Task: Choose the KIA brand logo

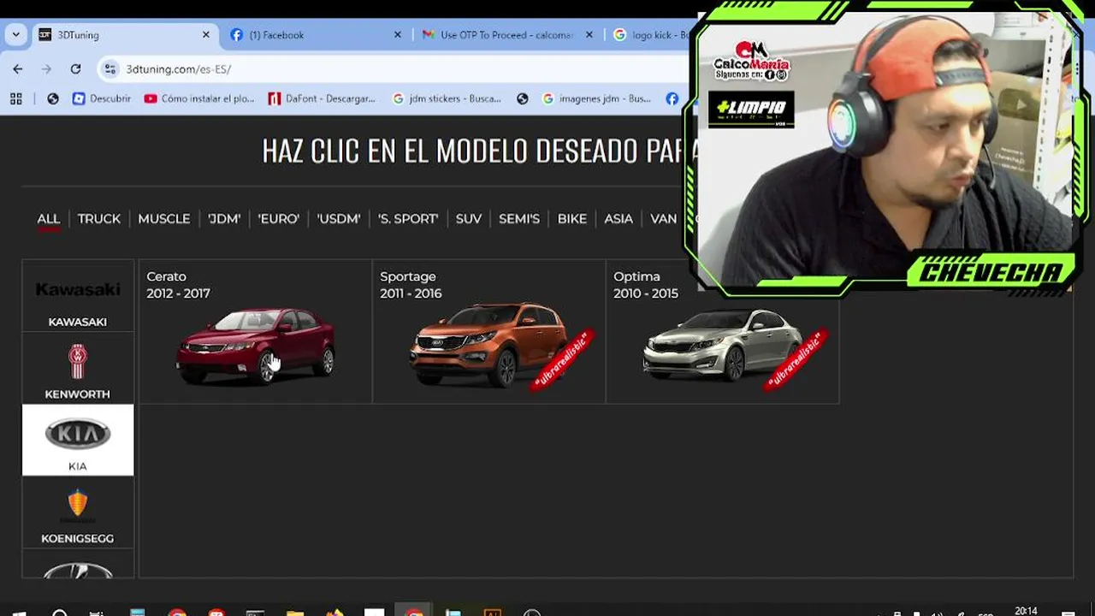Action: pos(78,435)
